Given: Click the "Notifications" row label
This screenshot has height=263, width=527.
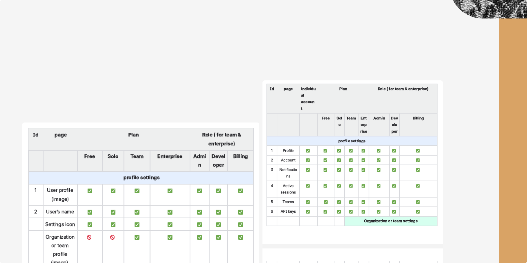Looking at the screenshot, I should [288, 173].
